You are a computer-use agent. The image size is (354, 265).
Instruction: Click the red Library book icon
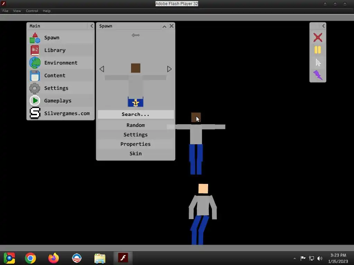[35, 50]
